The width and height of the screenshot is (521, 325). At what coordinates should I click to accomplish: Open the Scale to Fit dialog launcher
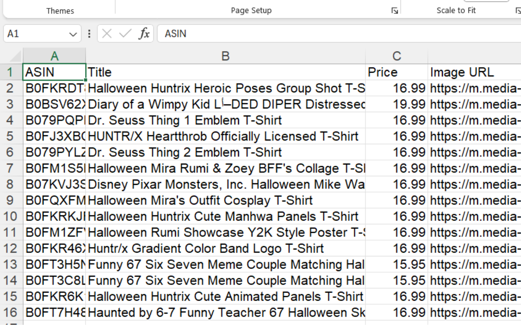(x=518, y=11)
